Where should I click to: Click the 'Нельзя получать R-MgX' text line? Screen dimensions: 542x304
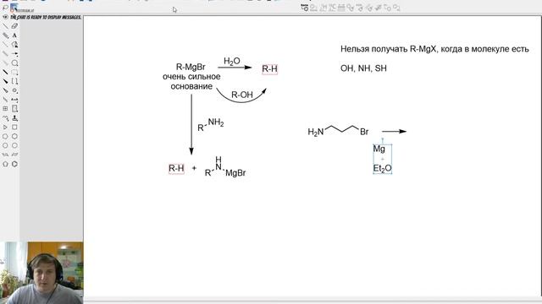434,49
